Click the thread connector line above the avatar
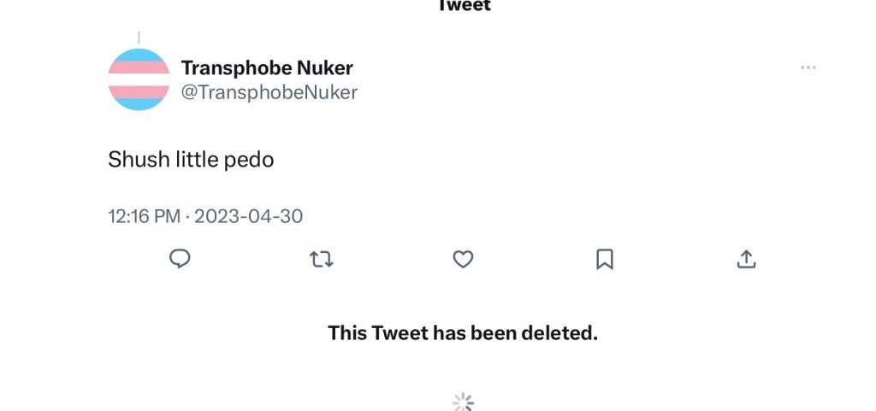The image size is (876, 411). point(139,38)
